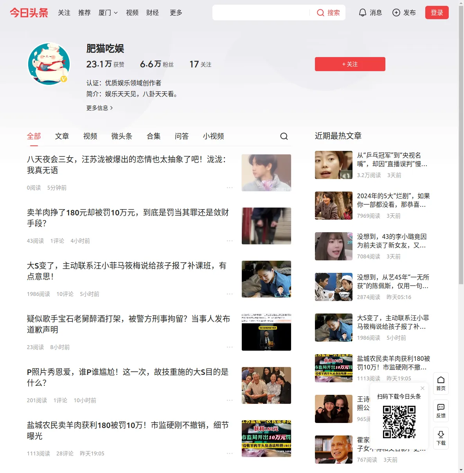464x473 pixels.
Task: Open more options for 大S变了 feed article
Action: coord(230,294)
